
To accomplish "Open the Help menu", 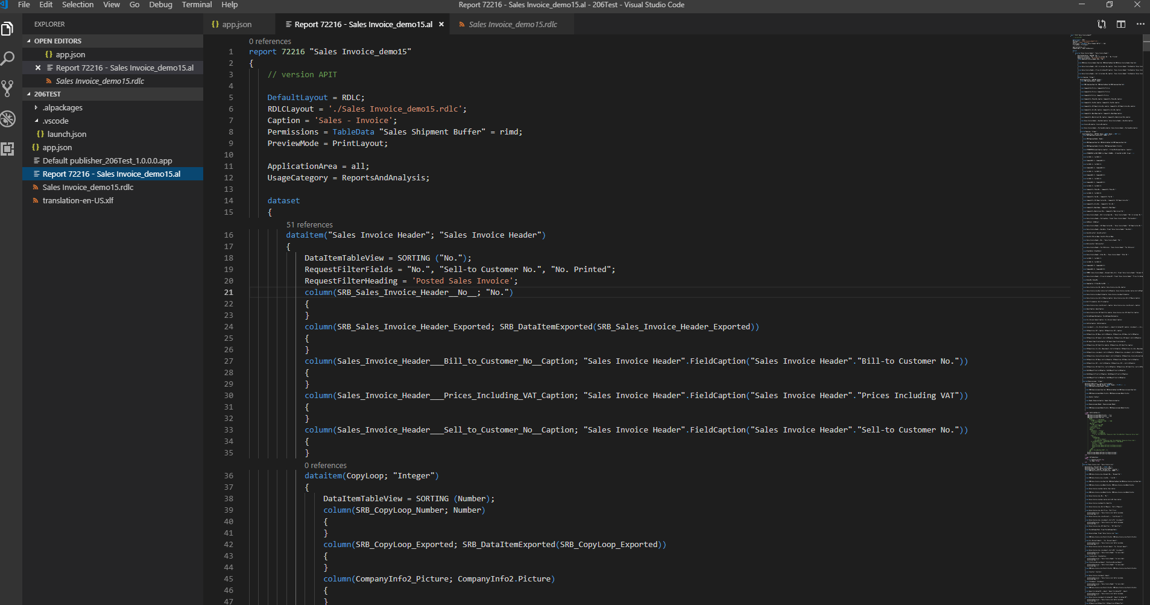I will [230, 5].
